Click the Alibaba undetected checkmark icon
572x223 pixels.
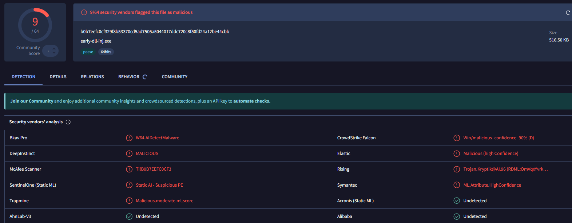click(457, 216)
